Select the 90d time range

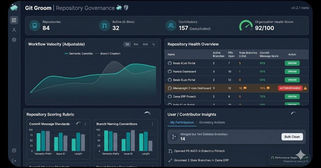tap(145, 44)
